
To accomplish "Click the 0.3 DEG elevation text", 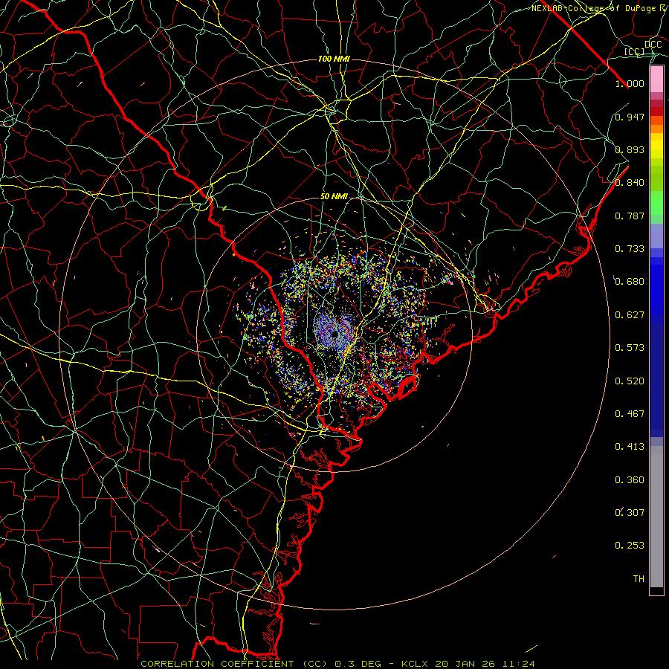I will 358,664.
